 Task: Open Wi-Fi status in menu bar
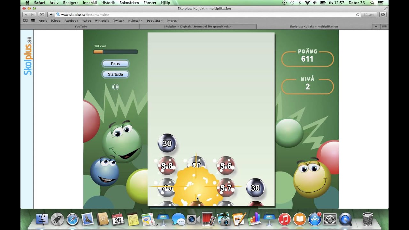[307, 3]
